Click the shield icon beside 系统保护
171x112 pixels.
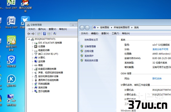(82, 56)
